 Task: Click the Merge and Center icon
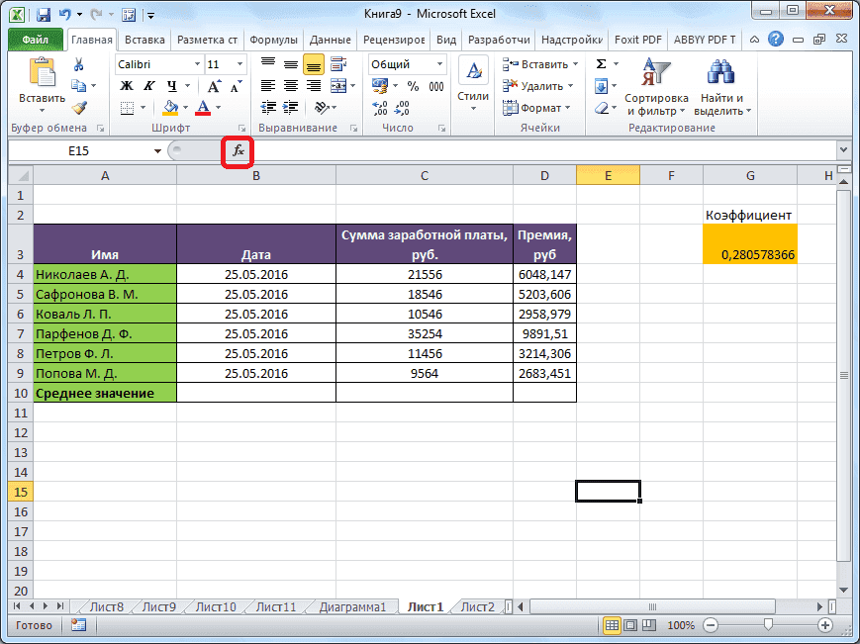pyautogui.click(x=337, y=85)
